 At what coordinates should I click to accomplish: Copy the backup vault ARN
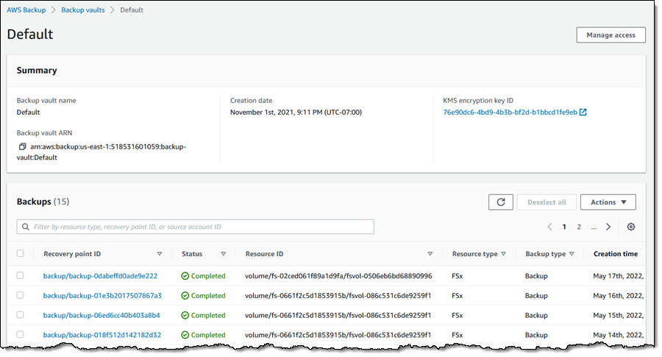(22, 146)
